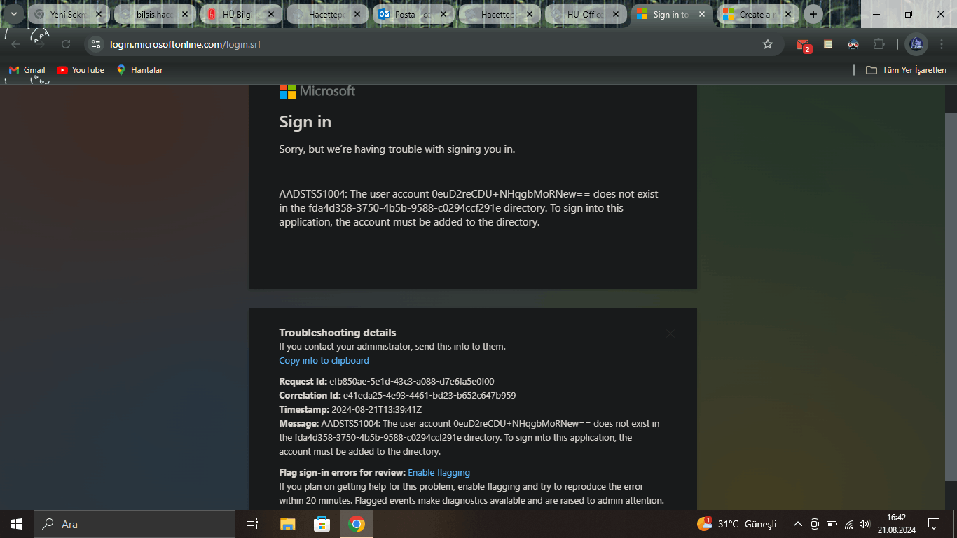This screenshot has width=957, height=538.
Task: Bookmark this page with the star
Action: coord(768,44)
